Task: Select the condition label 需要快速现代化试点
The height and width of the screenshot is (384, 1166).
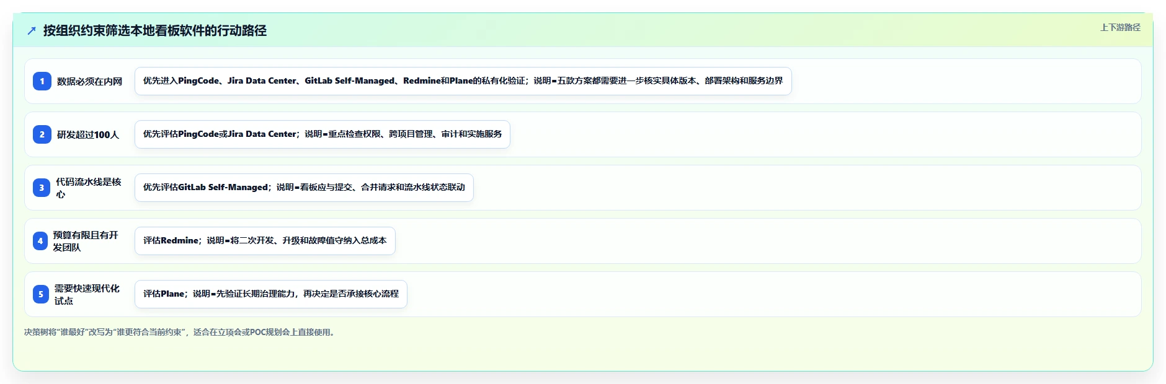Action: [x=87, y=294]
